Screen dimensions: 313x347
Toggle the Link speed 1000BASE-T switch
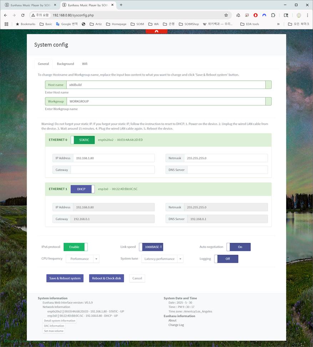[151, 247]
